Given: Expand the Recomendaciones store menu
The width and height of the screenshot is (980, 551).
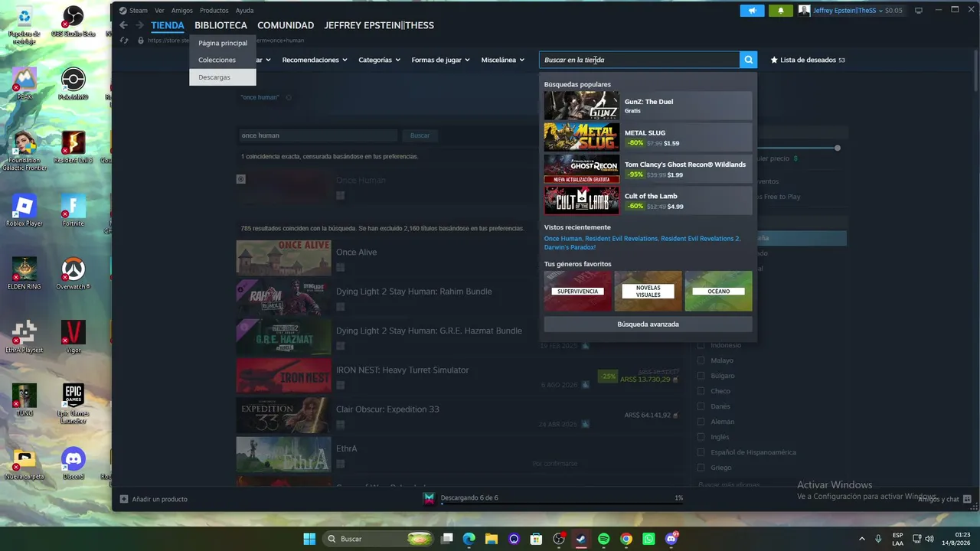Looking at the screenshot, I should (x=315, y=60).
